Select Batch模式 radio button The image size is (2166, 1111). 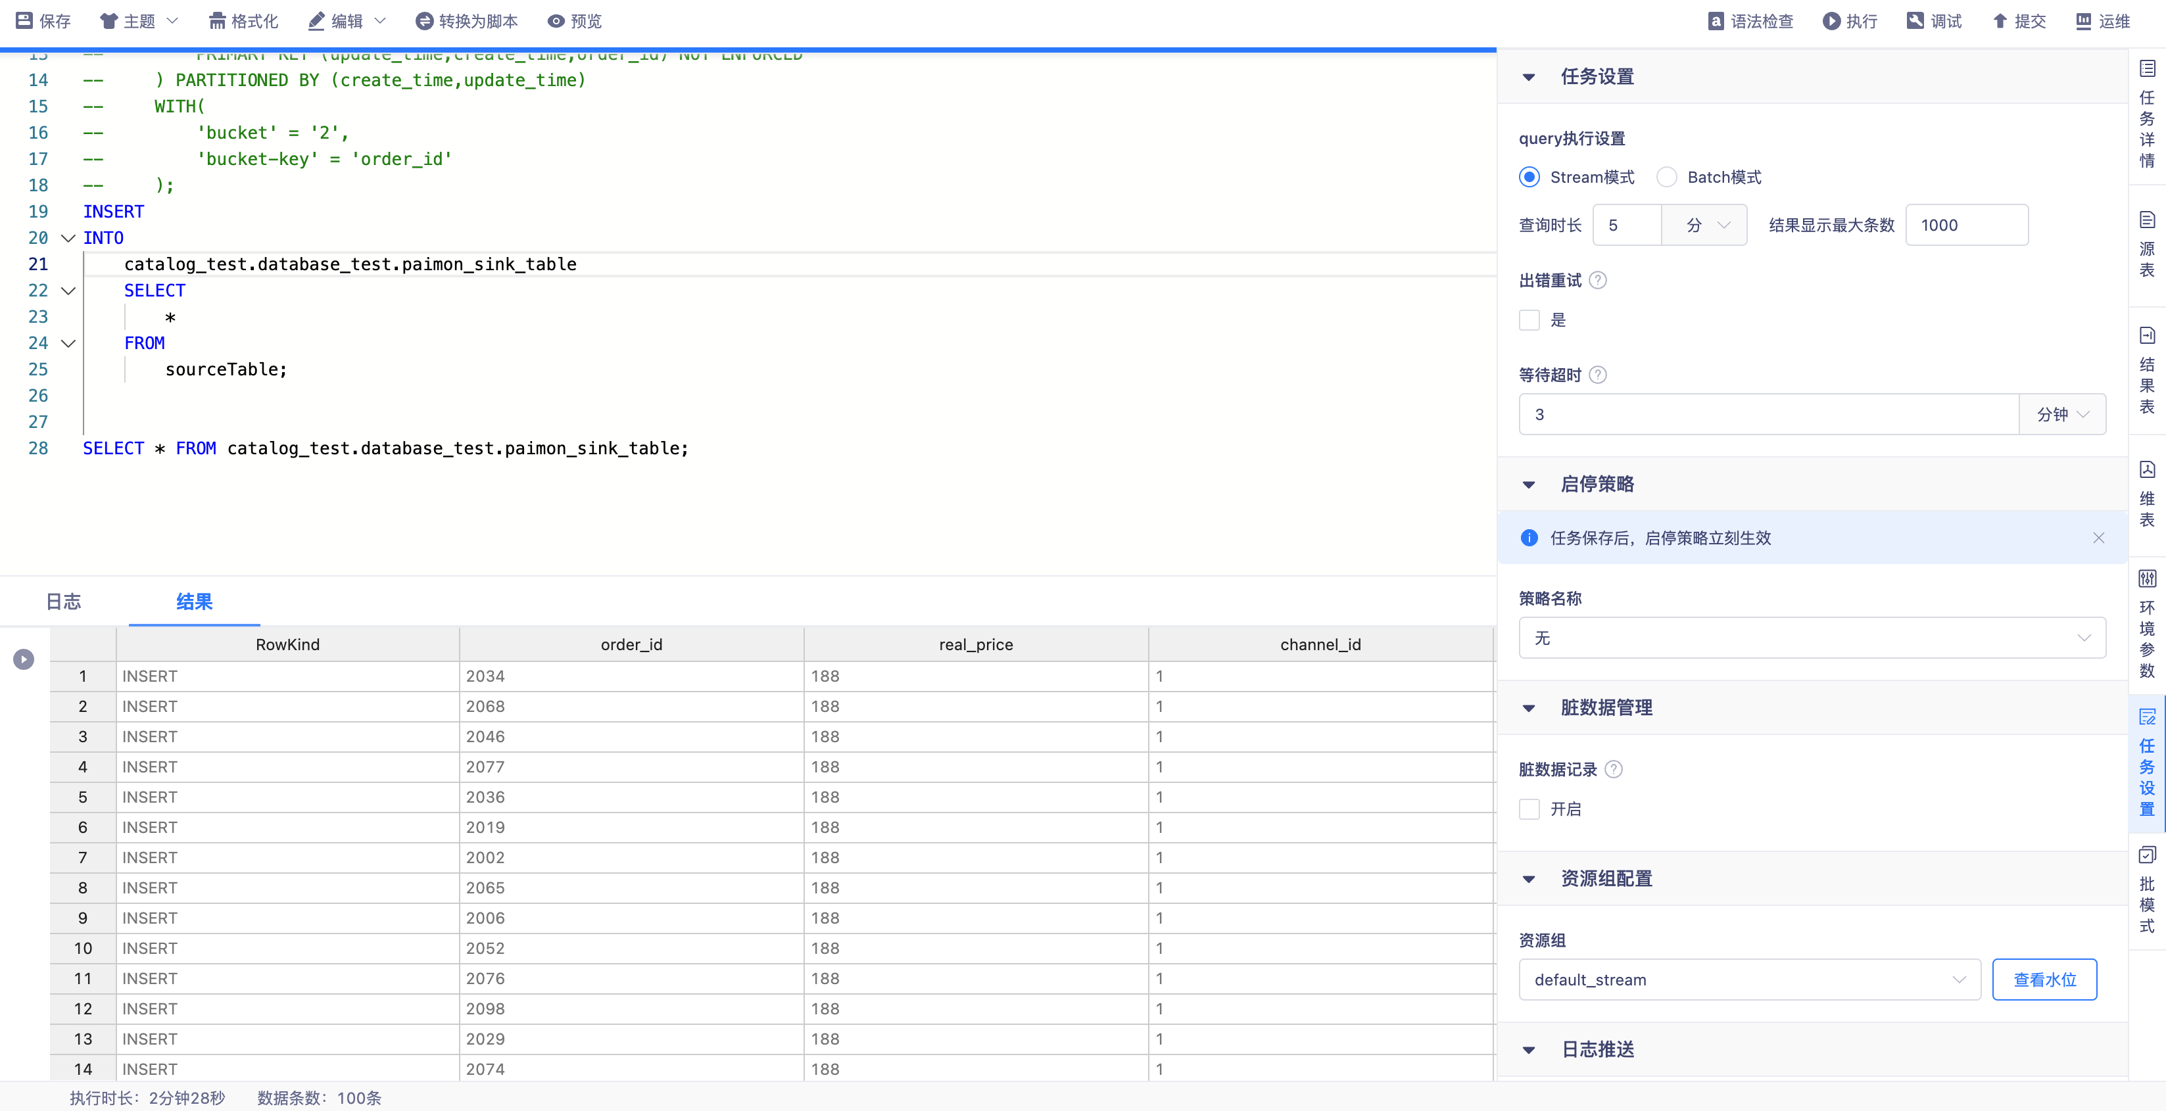(1666, 177)
